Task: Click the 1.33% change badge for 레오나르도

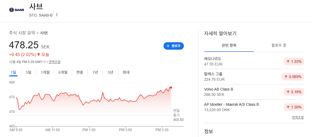Action: [294, 62]
